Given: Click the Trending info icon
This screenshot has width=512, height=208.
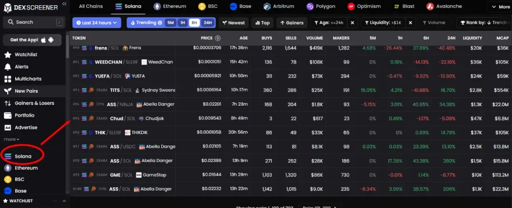Looking at the screenshot, I should 160,23.
